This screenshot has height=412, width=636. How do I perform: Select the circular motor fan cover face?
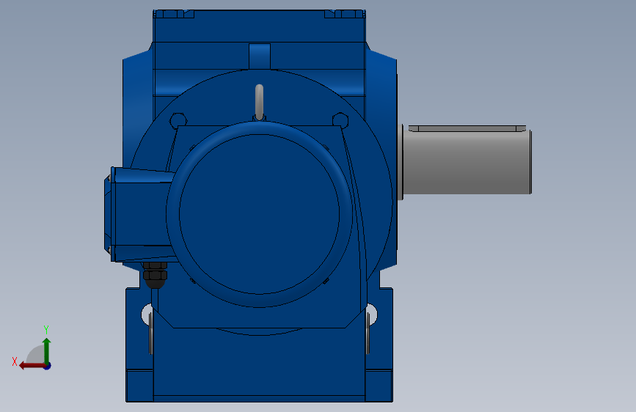259,214
